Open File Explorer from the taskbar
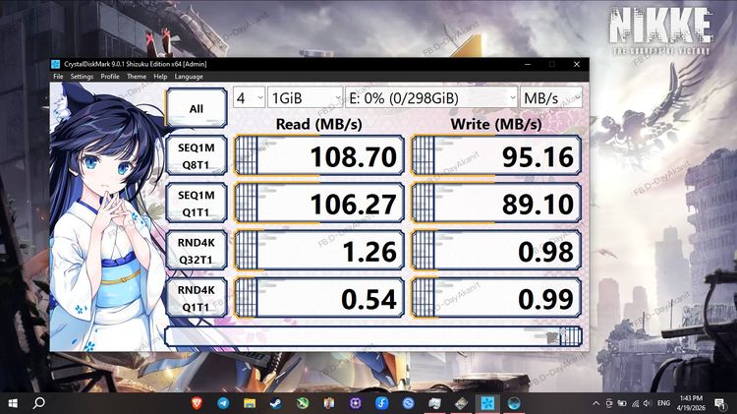Screen dimensions: 737x414 point(250,403)
